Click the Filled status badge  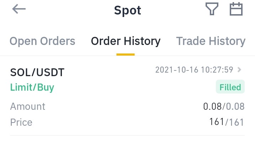click(230, 87)
